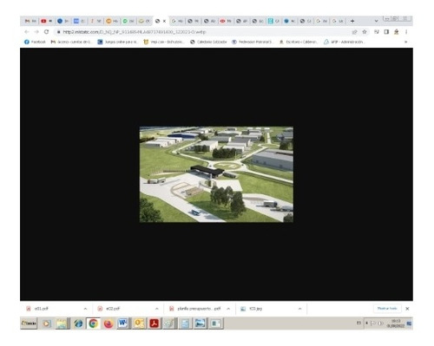
Task: Reload the current page
Action: click(x=46, y=32)
